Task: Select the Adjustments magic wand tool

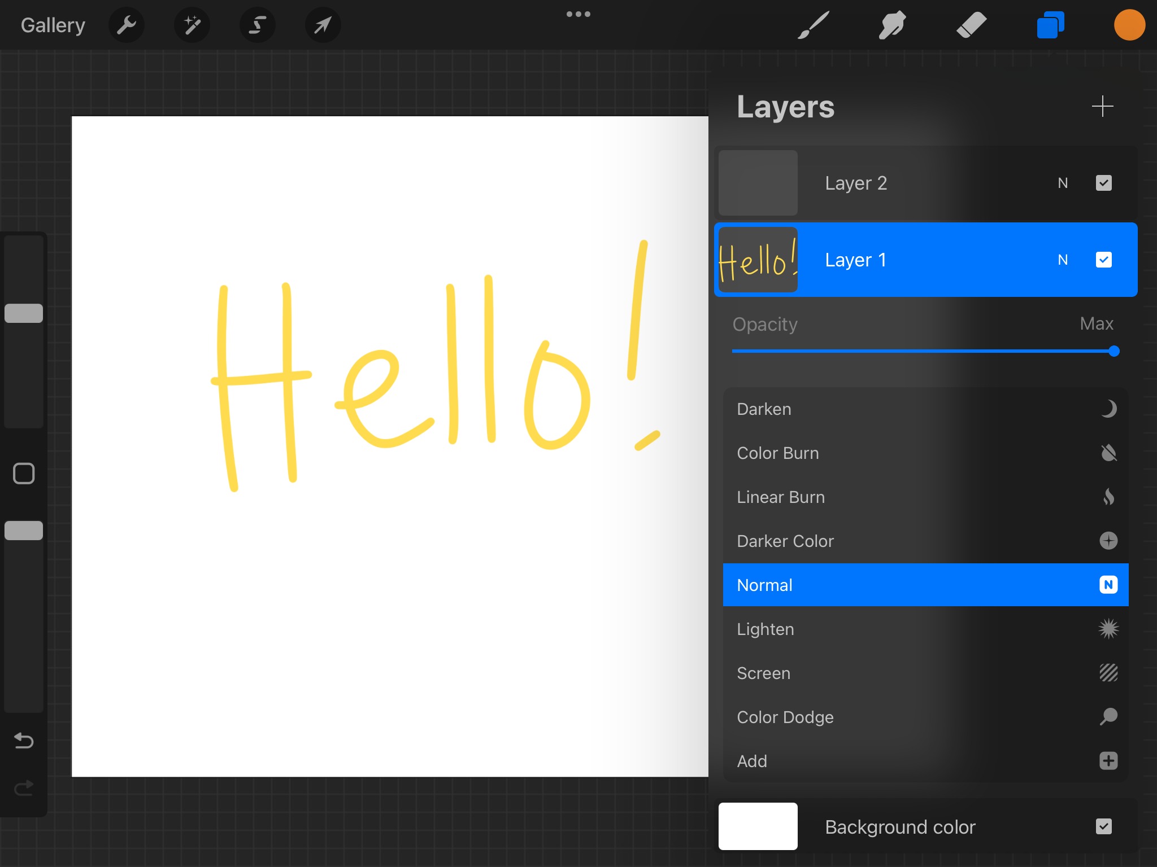Action: tap(192, 25)
